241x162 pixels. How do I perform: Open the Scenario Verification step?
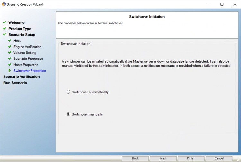pyautogui.click(x=21, y=77)
